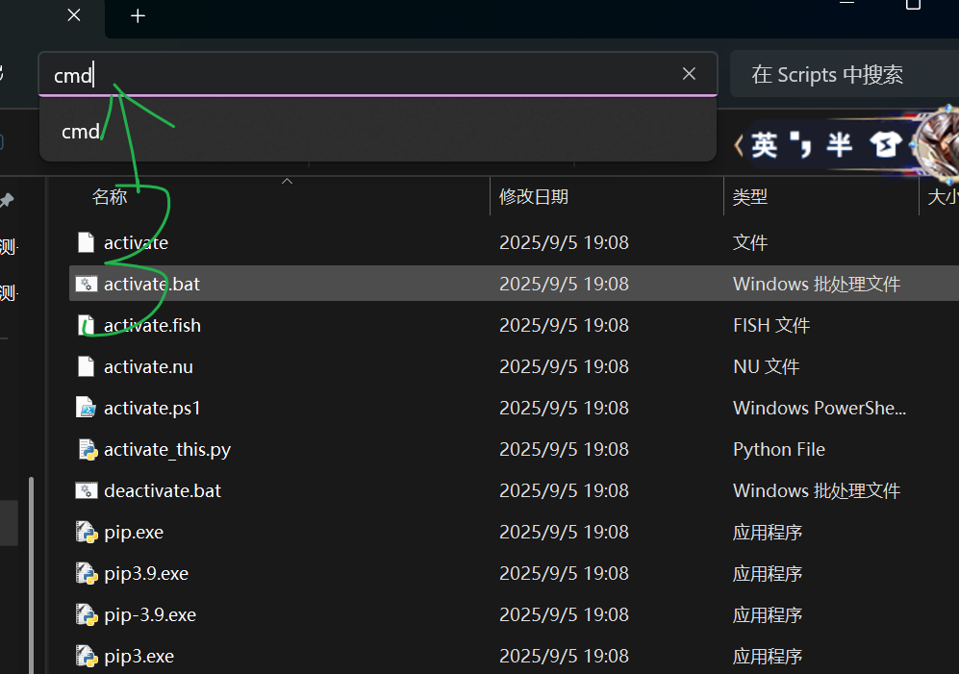The image size is (959, 674).
Task: Click the address bar containing cmd
Action: [377, 75]
